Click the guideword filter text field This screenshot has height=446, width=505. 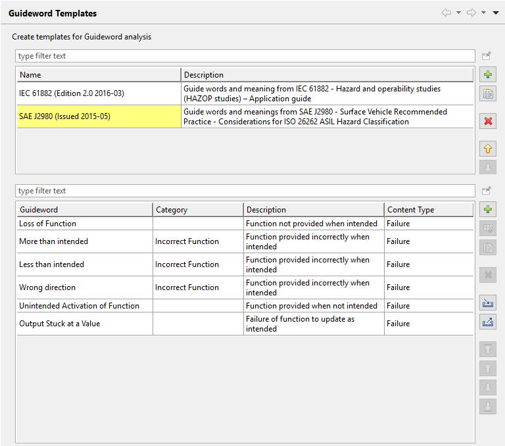[243, 191]
